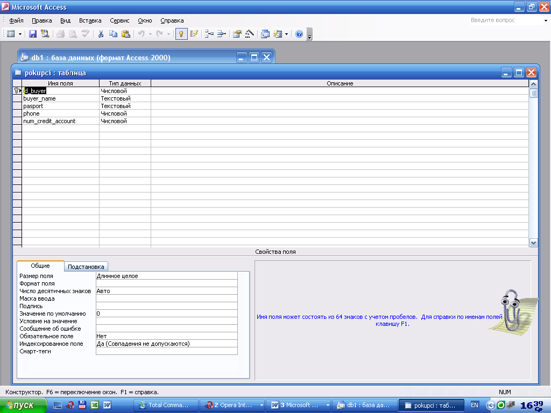This screenshot has height=413, width=551.
Task: Click the Сервис menu item
Action: (x=119, y=20)
